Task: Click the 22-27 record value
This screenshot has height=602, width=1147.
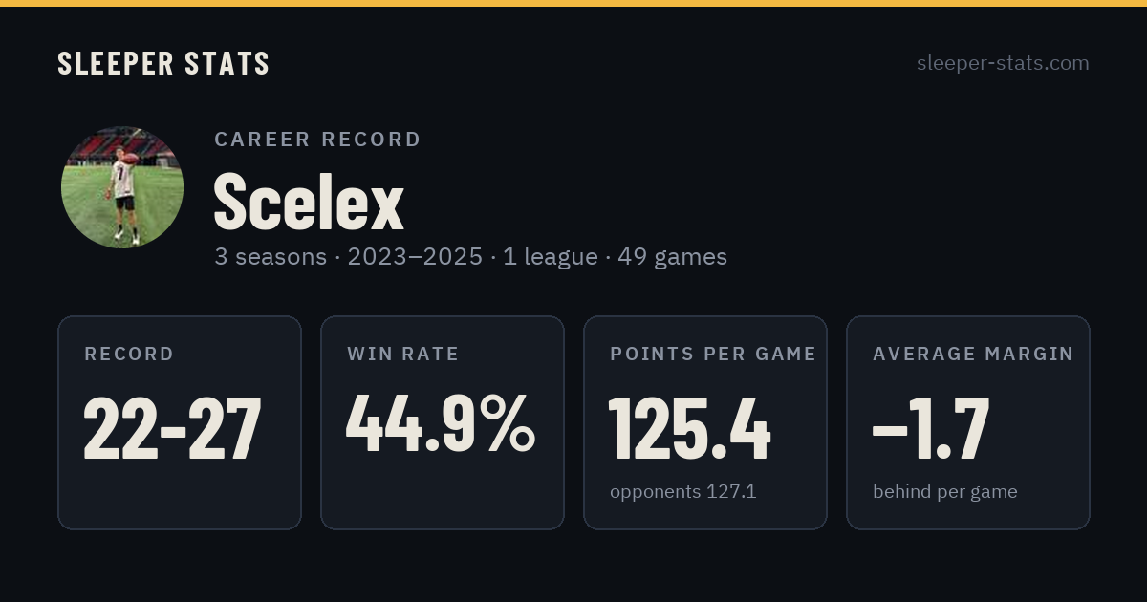Action: (173, 427)
